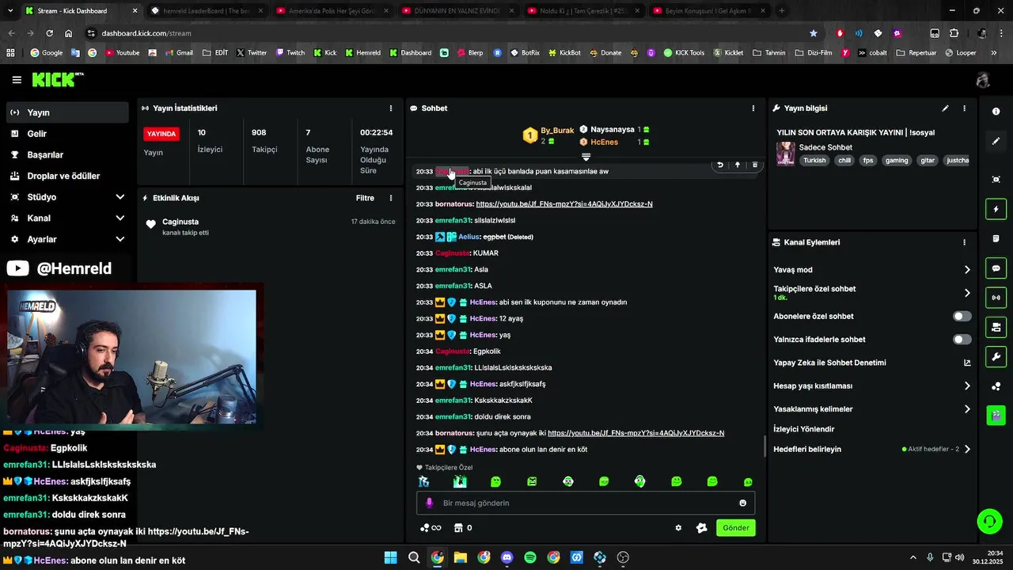
Task: Click the channel points infinity icon
Action: pos(430,528)
